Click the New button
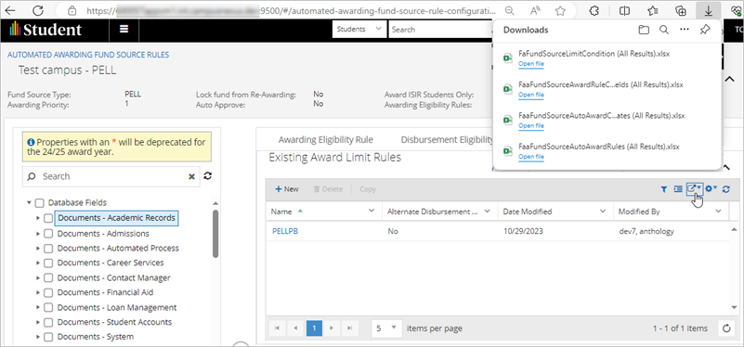This screenshot has width=744, height=347. 287,189
